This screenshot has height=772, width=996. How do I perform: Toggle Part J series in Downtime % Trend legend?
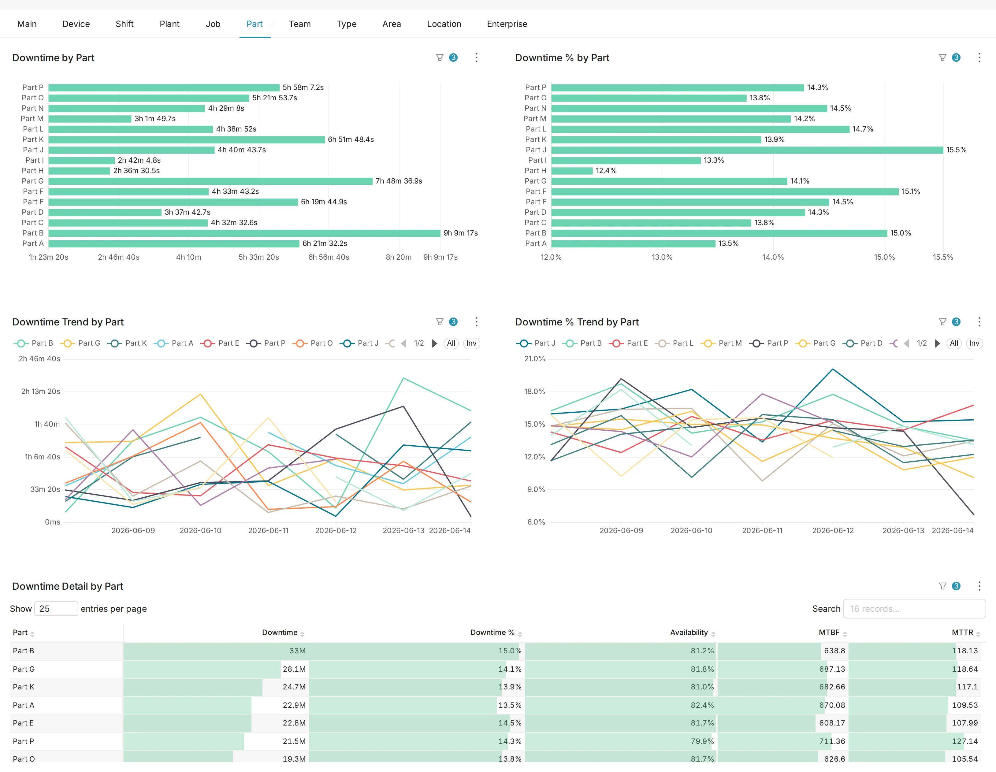coord(536,343)
